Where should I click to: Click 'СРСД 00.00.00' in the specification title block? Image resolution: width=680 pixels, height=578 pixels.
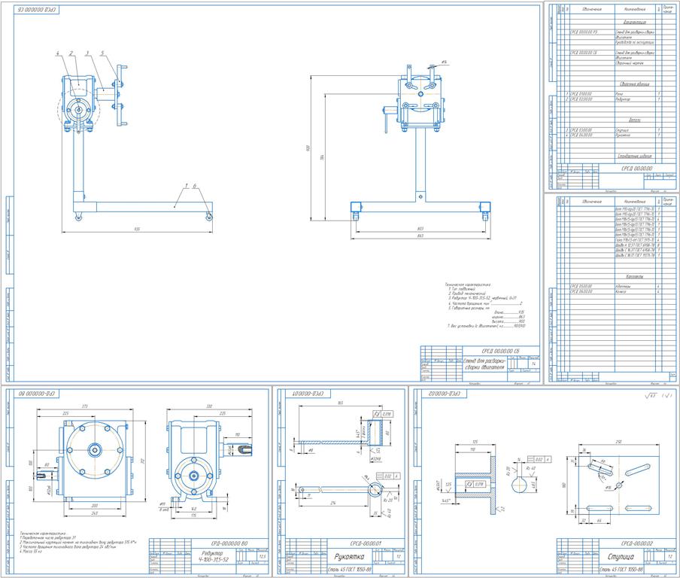point(636,169)
